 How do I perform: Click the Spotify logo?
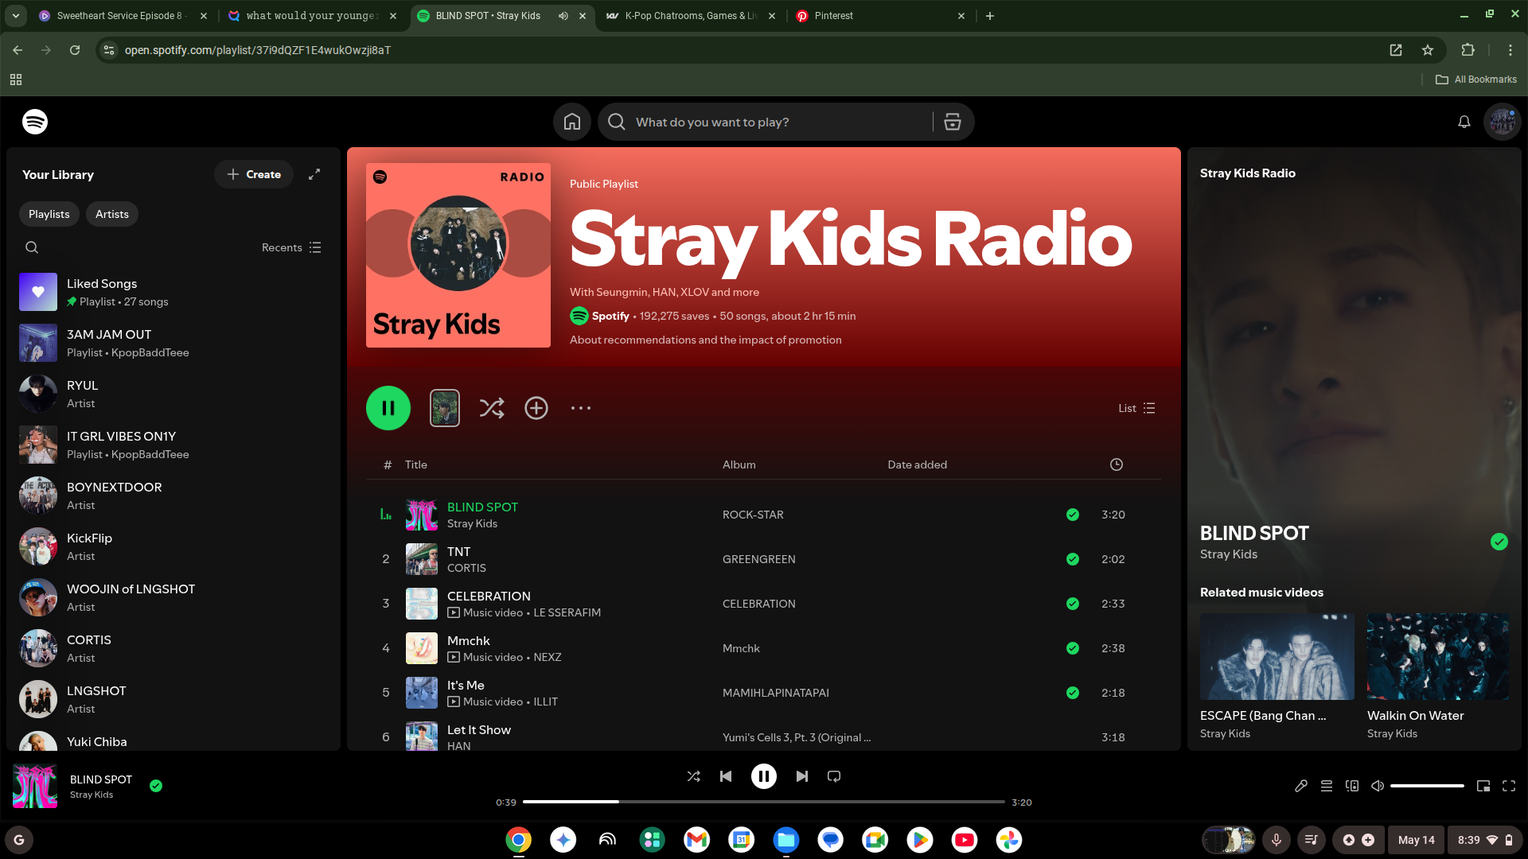coord(35,122)
